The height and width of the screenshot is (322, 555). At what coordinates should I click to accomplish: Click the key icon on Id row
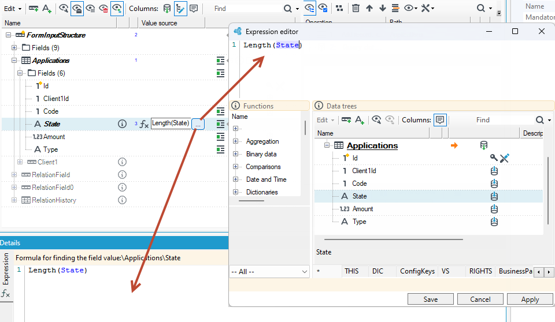click(493, 158)
